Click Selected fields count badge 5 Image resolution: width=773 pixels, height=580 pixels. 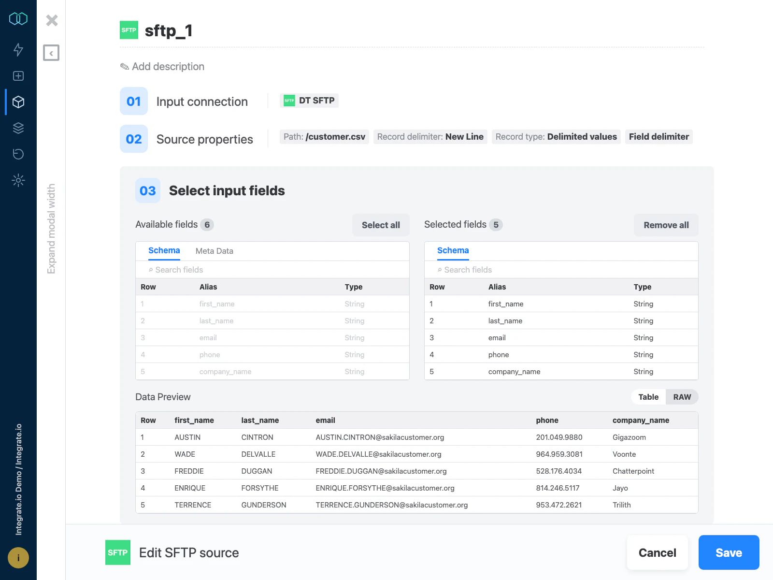pos(496,225)
